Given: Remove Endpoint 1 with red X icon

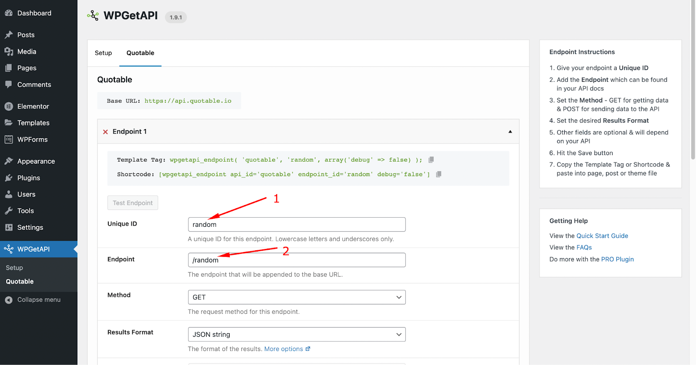Looking at the screenshot, I should pos(105,132).
